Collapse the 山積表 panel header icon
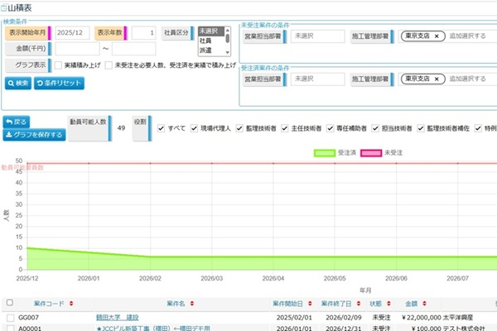 (x=5, y=7)
